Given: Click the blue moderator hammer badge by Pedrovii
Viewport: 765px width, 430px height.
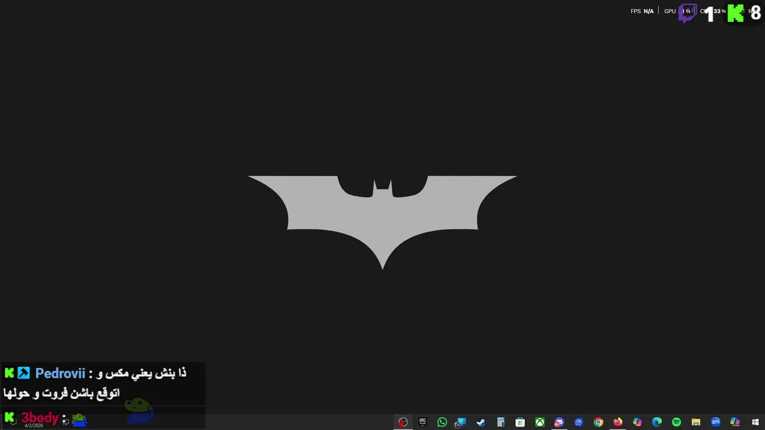Looking at the screenshot, I should [x=23, y=373].
